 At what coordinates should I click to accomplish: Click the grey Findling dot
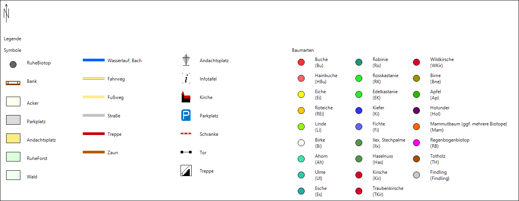coord(416,175)
